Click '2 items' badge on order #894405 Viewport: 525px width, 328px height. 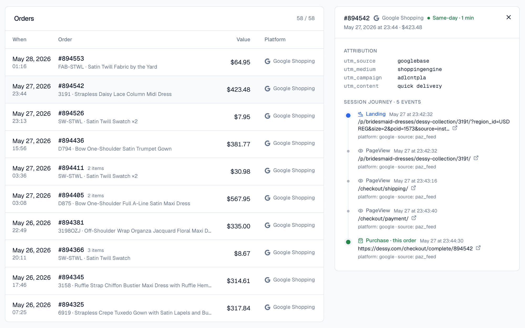coord(96,196)
